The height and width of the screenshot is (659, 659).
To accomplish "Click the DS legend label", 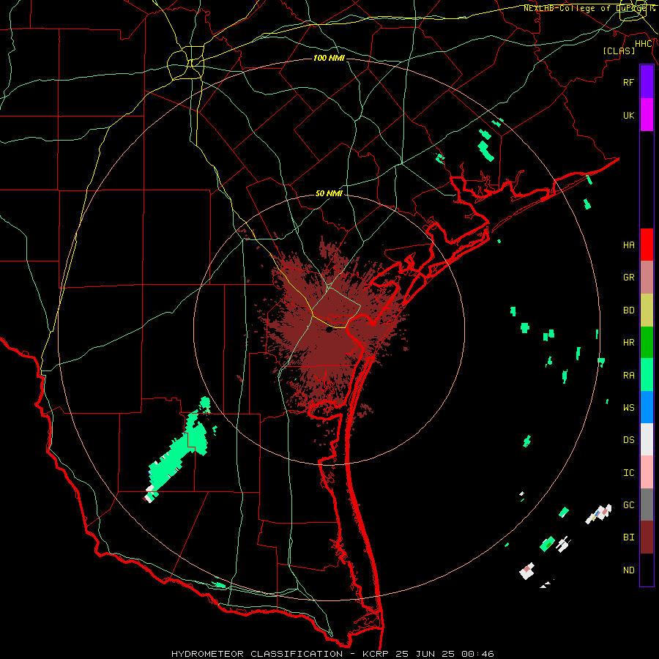I will click(x=628, y=440).
